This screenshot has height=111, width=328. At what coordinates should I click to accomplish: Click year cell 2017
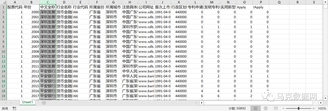click(x=31, y=96)
